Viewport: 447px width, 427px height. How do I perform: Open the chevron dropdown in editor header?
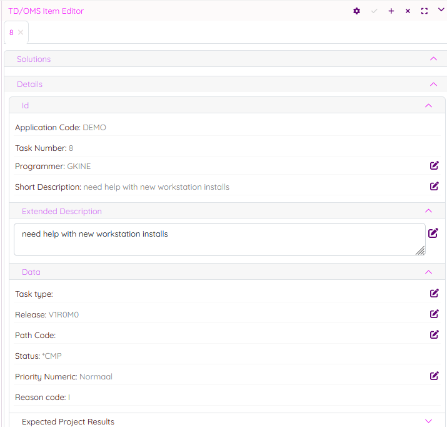[x=441, y=11]
